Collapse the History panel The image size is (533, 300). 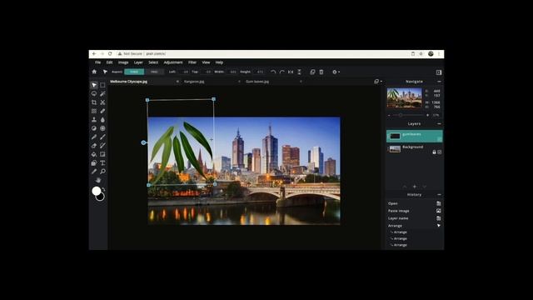coord(439,194)
